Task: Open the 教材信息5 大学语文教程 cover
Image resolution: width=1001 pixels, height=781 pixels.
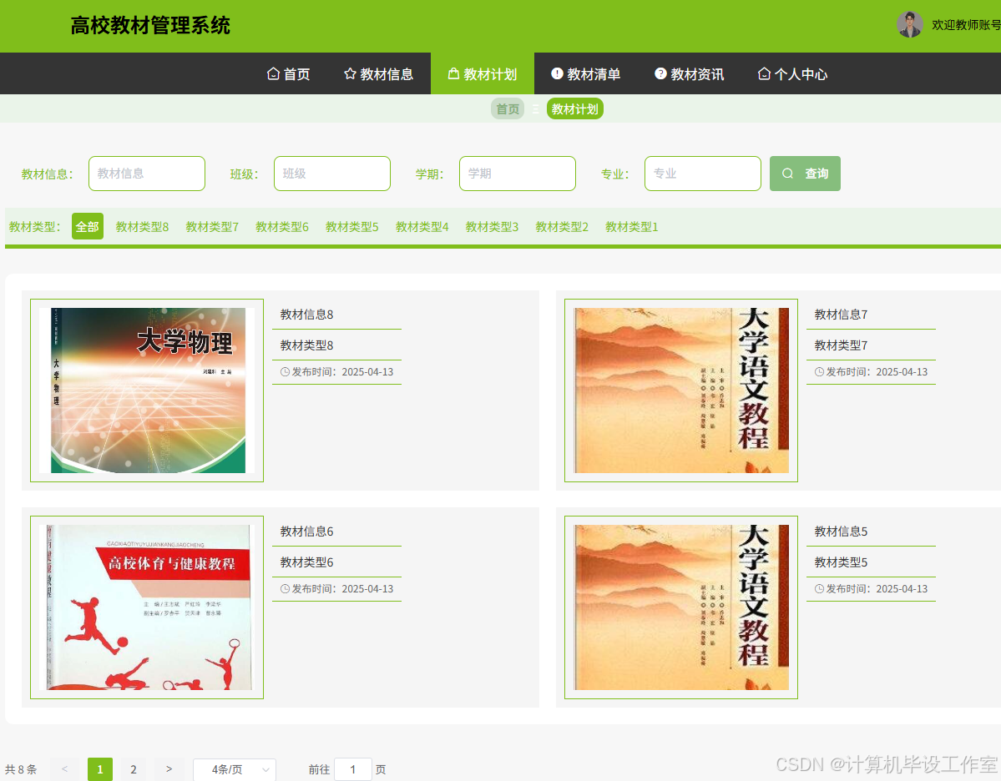Action: 681,607
